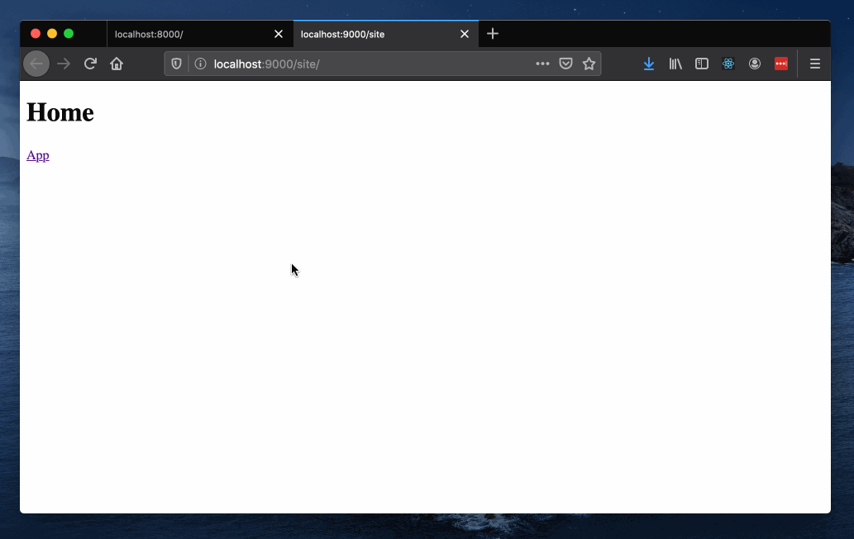Open the hamburger application menu
The width and height of the screenshot is (854, 539).
815,64
